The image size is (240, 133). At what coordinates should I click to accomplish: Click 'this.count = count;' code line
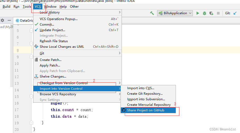point(72,110)
